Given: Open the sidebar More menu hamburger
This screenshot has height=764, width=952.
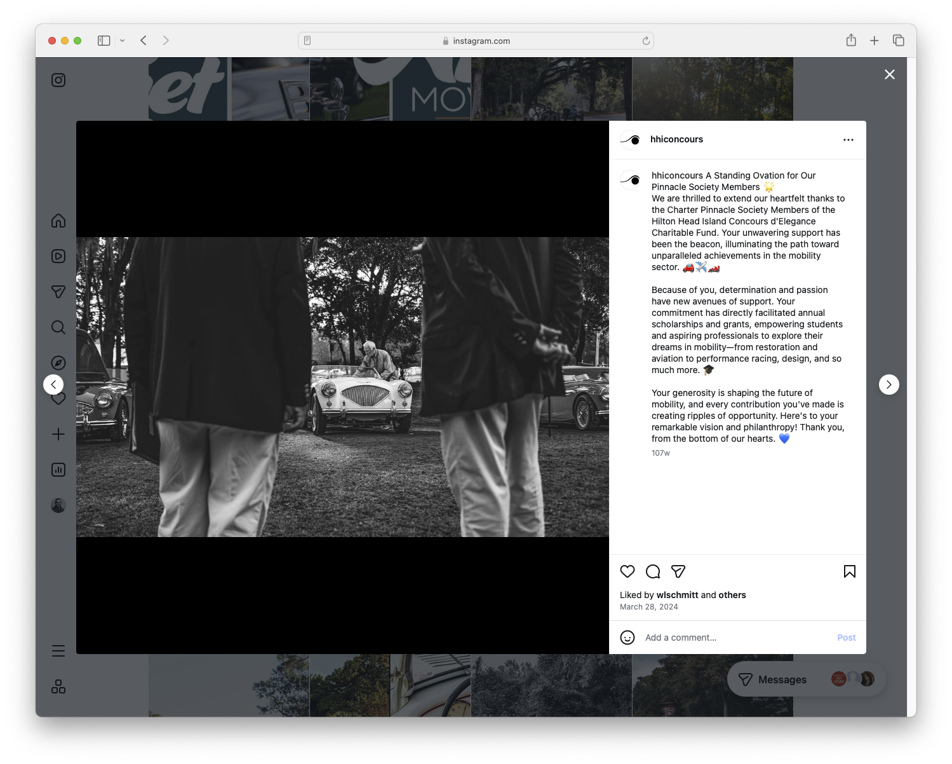Looking at the screenshot, I should [58, 650].
